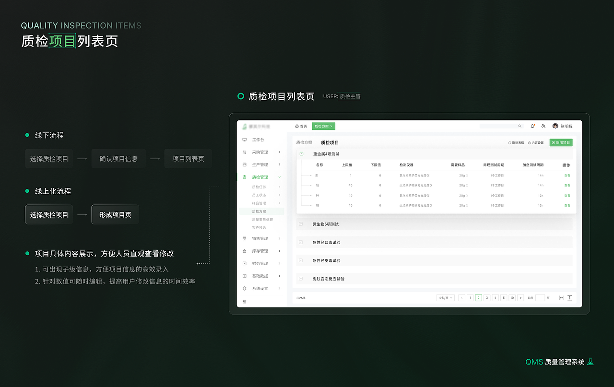Open 内容设置 content settings gear icon
The image size is (614, 387).
click(529, 142)
